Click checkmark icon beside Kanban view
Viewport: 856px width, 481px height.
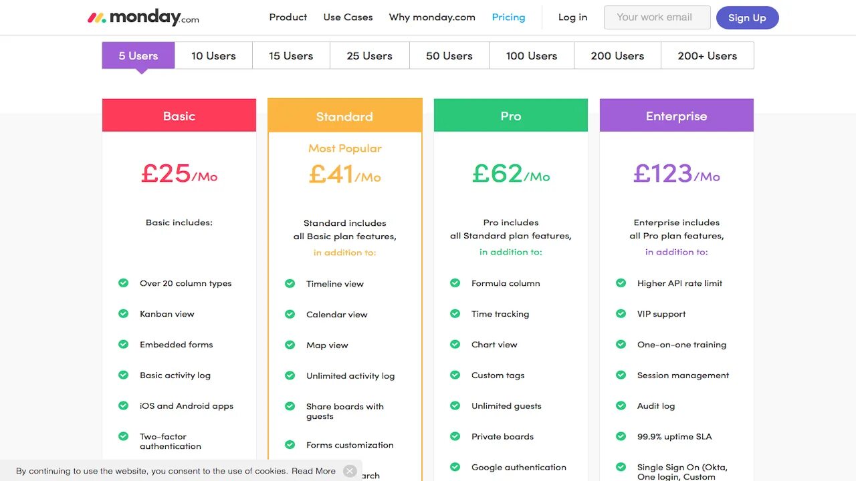pos(123,314)
